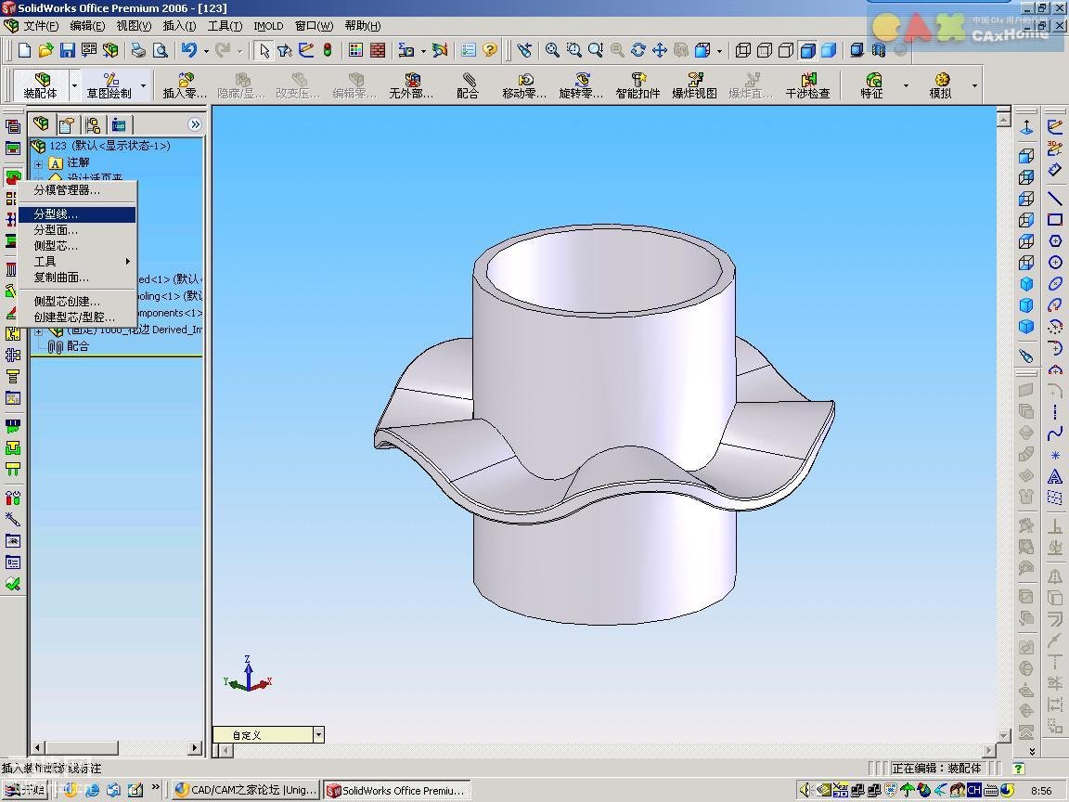This screenshot has height=802, width=1069.
Task: Click the 插入零... insert component button
Action: point(185,85)
